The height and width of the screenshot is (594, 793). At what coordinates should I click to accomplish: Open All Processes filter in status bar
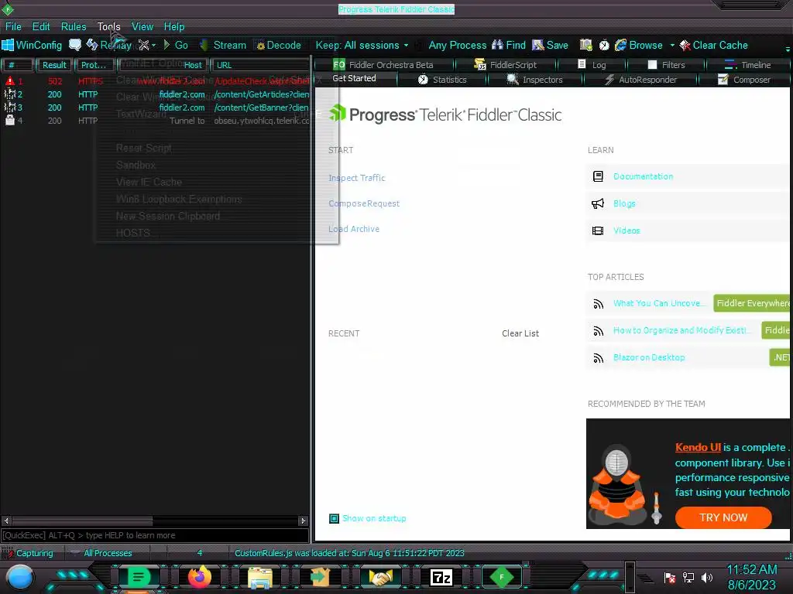(x=101, y=553)
